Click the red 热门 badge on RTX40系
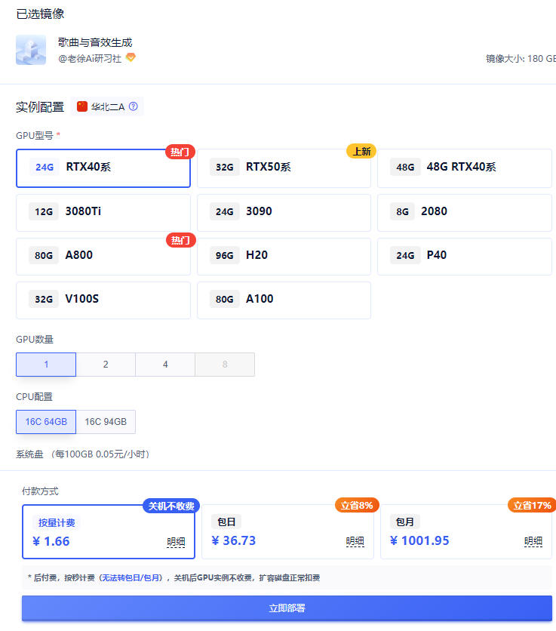This screenshot has width=556, height=631. click(x=180, y=152)
